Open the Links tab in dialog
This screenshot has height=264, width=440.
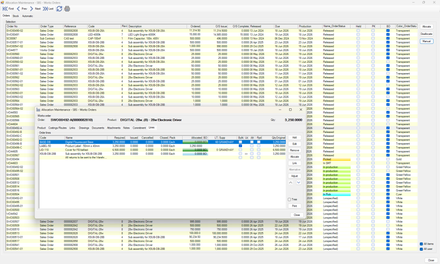coord(72,128)
